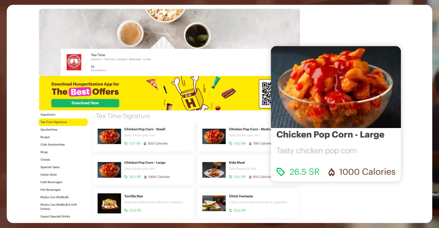Click the Tortilla Star product thumbnail
Screen dimensions: 439x228
[109, 203]
